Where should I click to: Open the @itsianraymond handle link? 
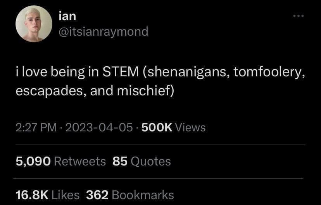103,31
